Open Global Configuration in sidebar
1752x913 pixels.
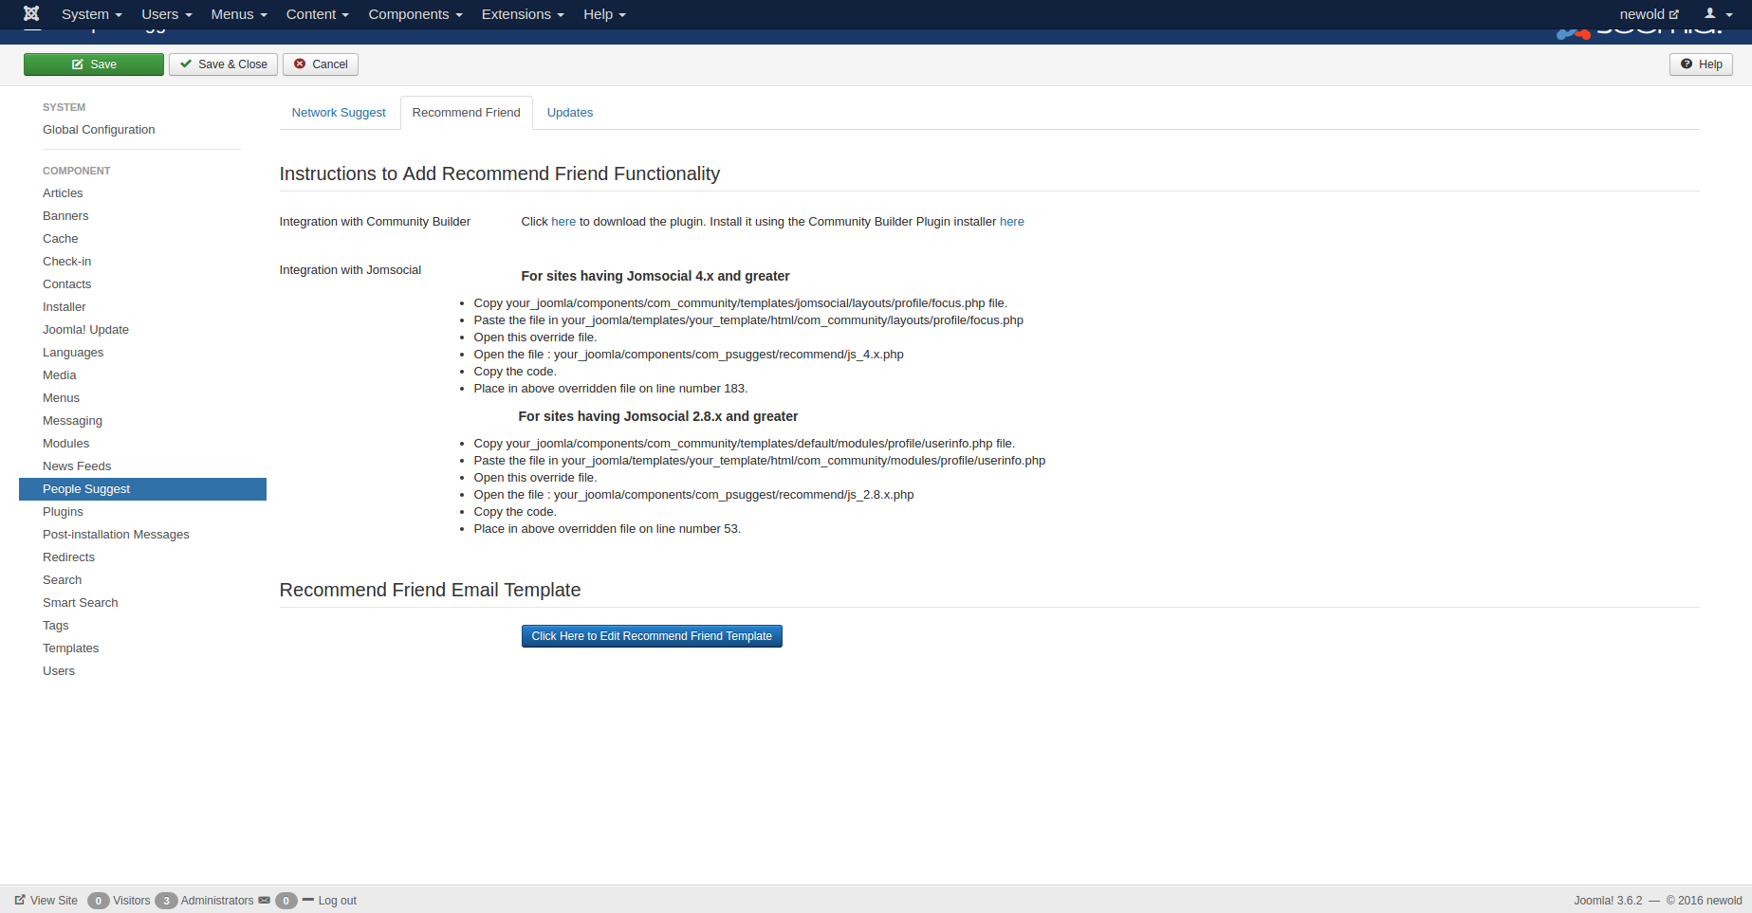(x=99, y=130)
